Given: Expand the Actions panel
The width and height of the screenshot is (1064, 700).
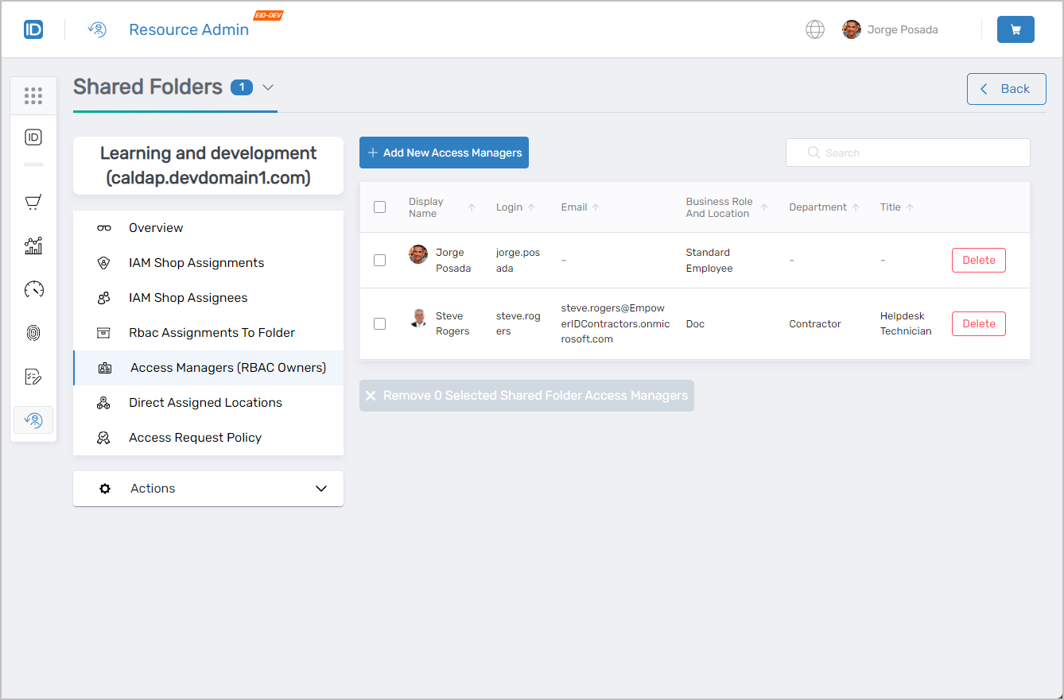Looking at the screenshot, I should click(x=321, y=489).
